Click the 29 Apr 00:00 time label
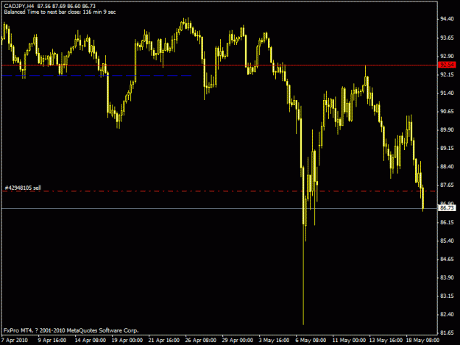The height and width of the screenshot is (345, 460). pos(237,341)
